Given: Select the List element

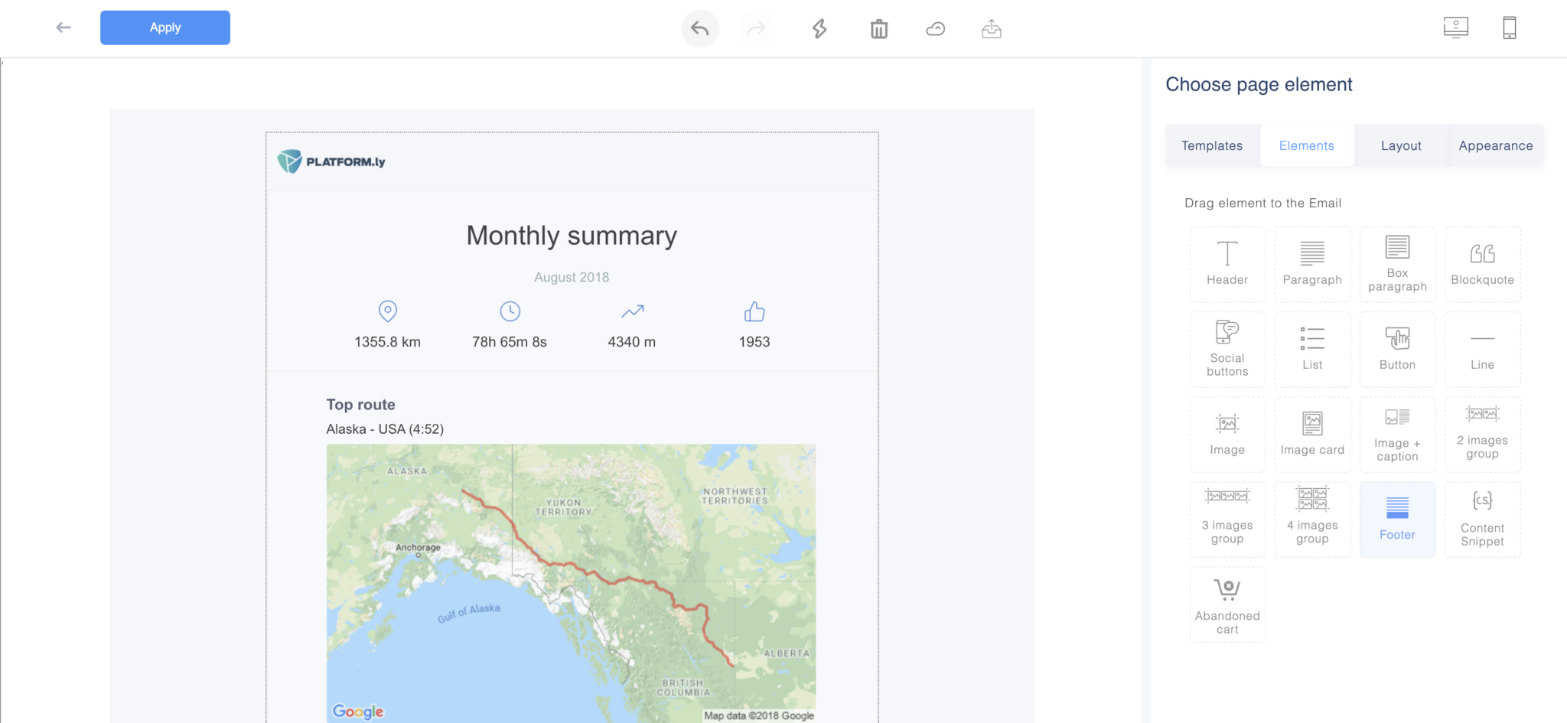Looking at the screenshot, I should (x=1312, y=349).
